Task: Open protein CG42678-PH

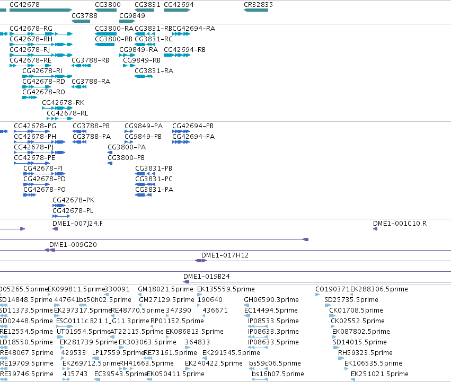Action: click(x=35, y=137)
